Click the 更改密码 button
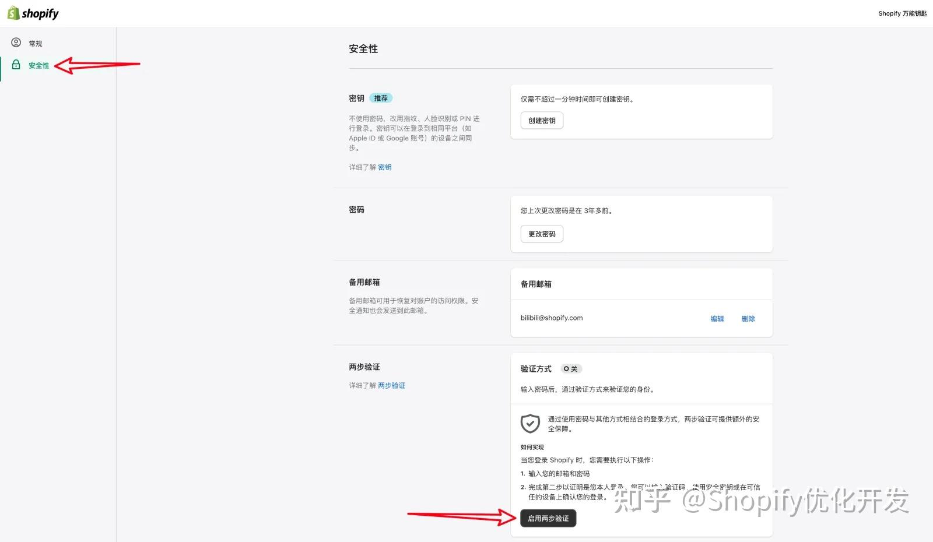Image resolution: width=933 pixels, height=542 pixels. click(542, 234)
